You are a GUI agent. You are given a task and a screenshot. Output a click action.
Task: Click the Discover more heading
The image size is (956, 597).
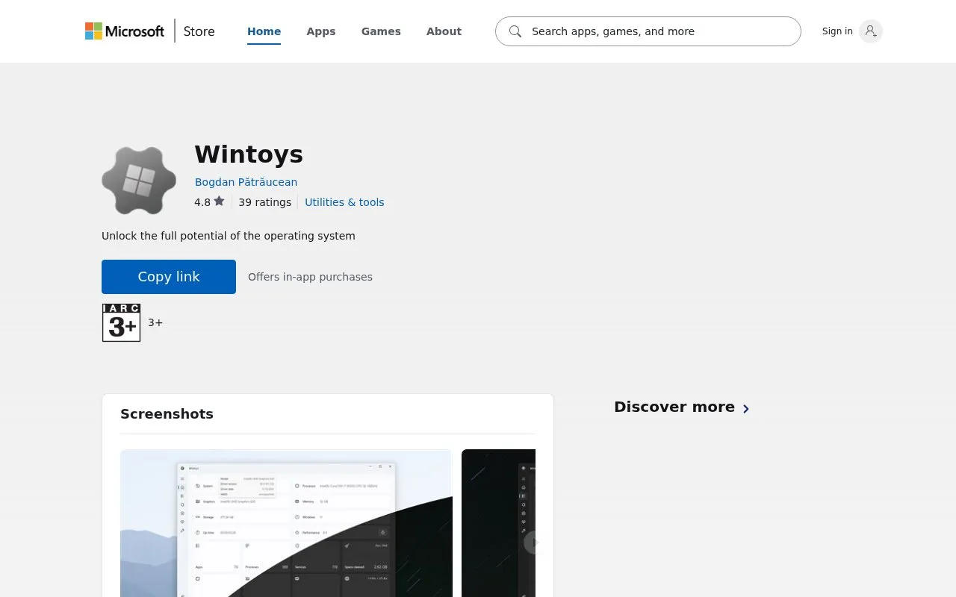point(674,407)
